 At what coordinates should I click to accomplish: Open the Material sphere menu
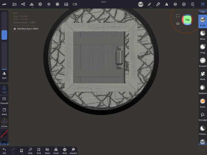click(40, 4)
